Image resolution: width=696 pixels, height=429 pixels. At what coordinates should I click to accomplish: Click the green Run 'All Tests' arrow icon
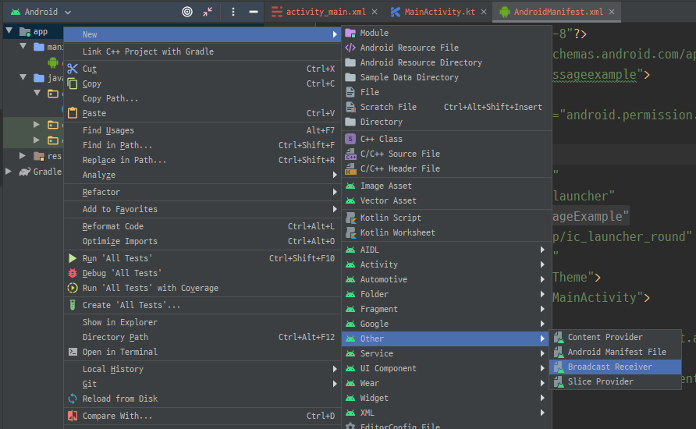(73, 258)
